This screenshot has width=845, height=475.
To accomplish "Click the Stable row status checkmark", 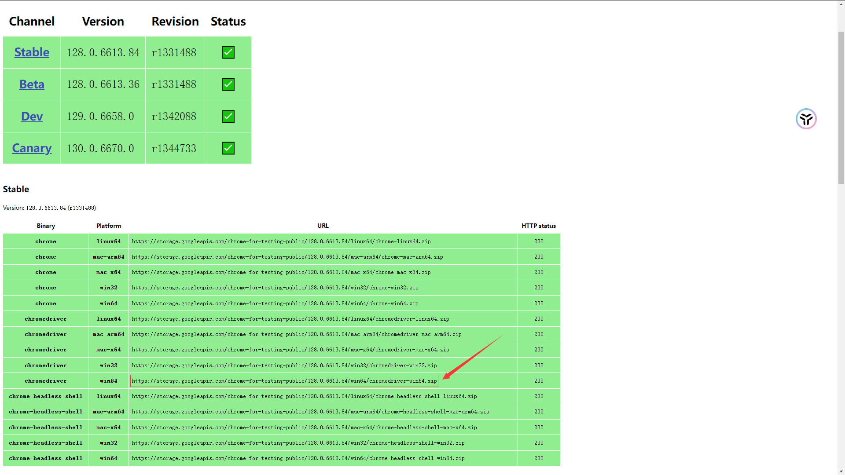I will click(x=228, y=52).
